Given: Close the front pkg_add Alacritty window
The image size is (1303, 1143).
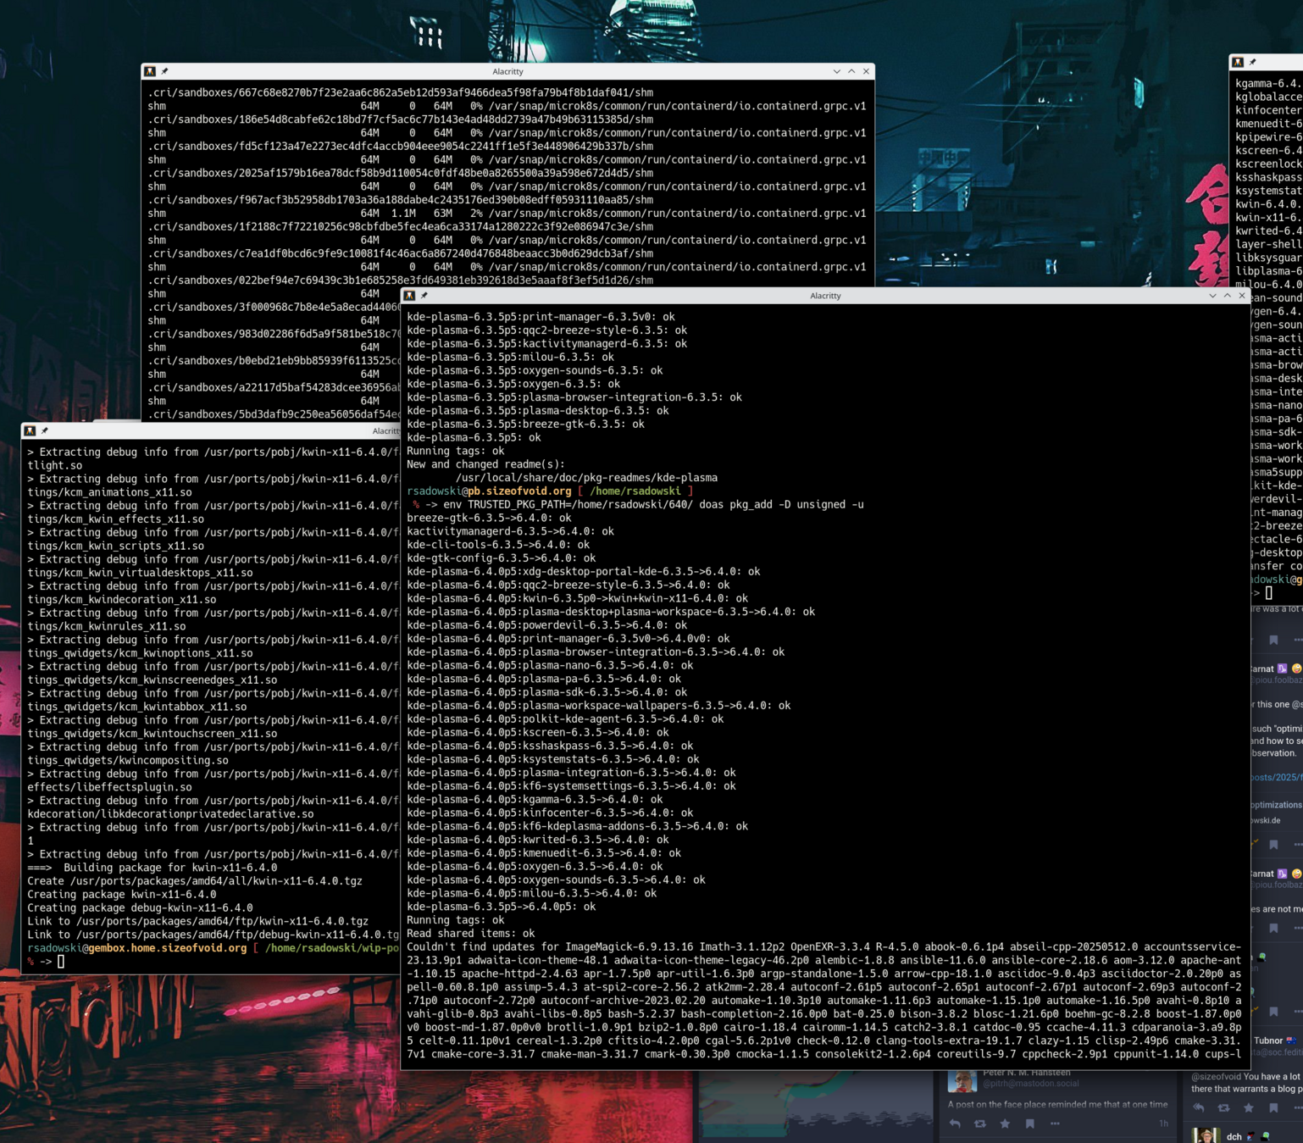Looking at the screenshot, I should [1242, 296].
